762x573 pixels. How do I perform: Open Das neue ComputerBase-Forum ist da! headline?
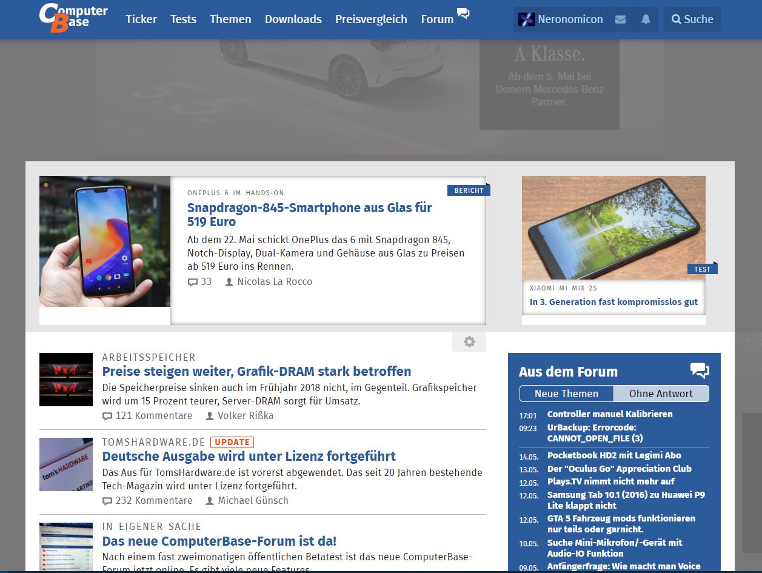[219, 541]
